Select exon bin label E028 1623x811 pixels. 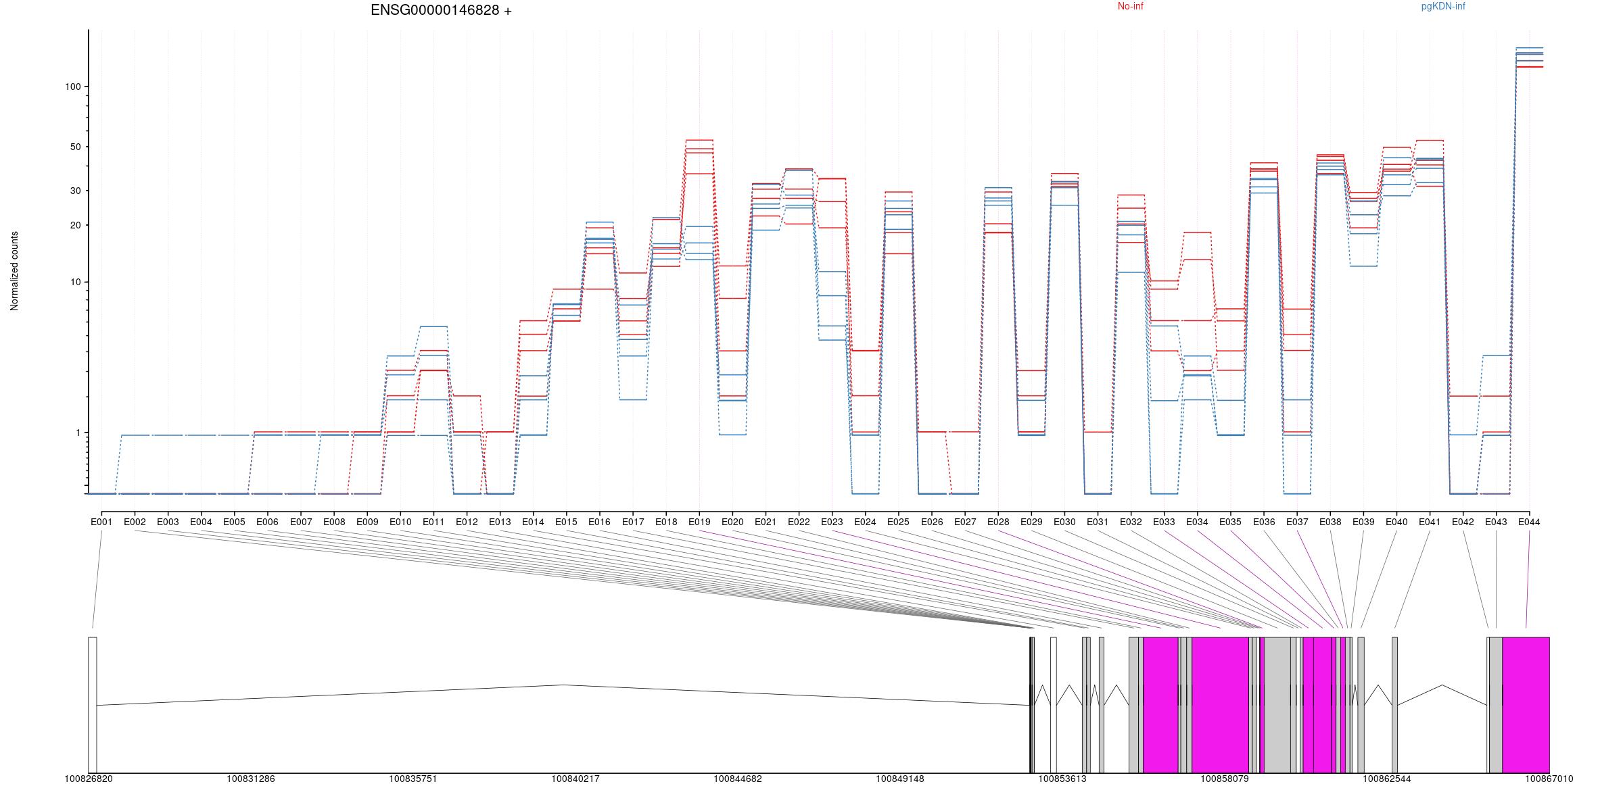(x=998, y=522)
